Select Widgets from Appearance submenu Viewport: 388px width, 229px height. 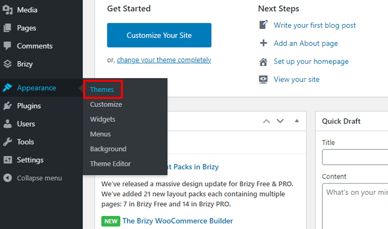pos(103,120)
